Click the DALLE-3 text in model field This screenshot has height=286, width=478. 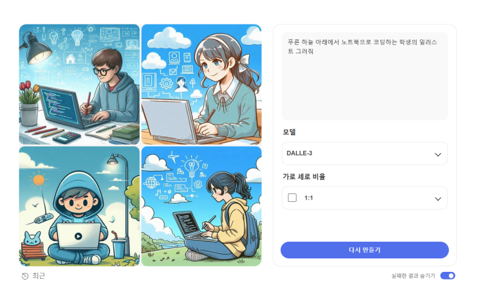coord(299,153)
